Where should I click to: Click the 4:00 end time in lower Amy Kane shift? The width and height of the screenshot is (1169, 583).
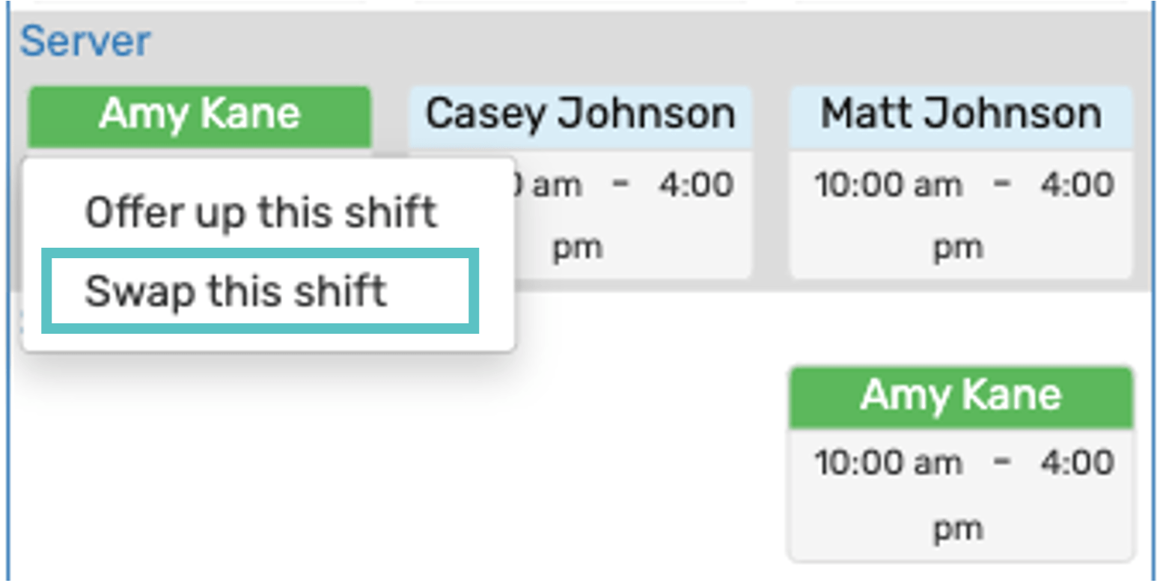coord(1077,463)
